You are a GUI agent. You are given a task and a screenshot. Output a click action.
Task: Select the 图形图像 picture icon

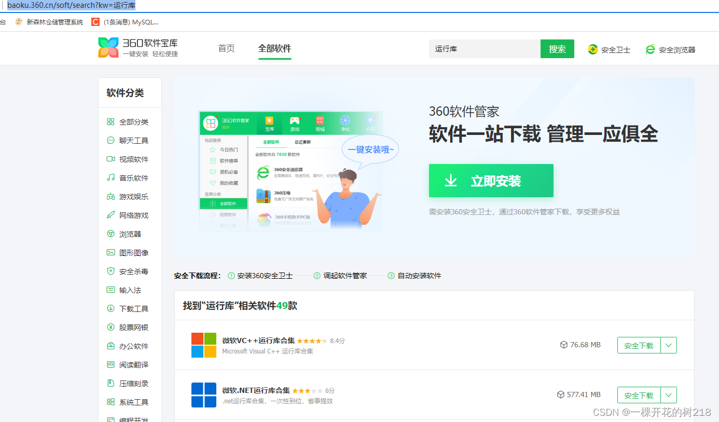pyautogui.click(x=110, y=253)
